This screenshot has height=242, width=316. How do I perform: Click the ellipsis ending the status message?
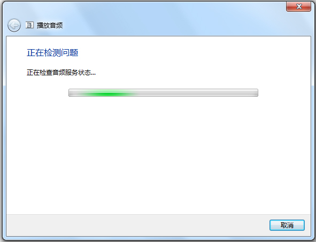click(93, 74)
